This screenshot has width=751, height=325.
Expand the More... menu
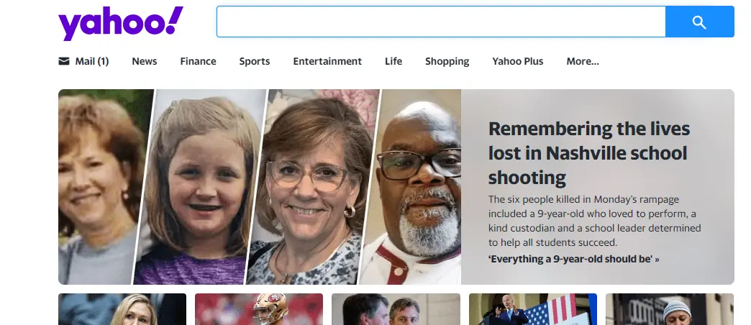tap(583, 61)
